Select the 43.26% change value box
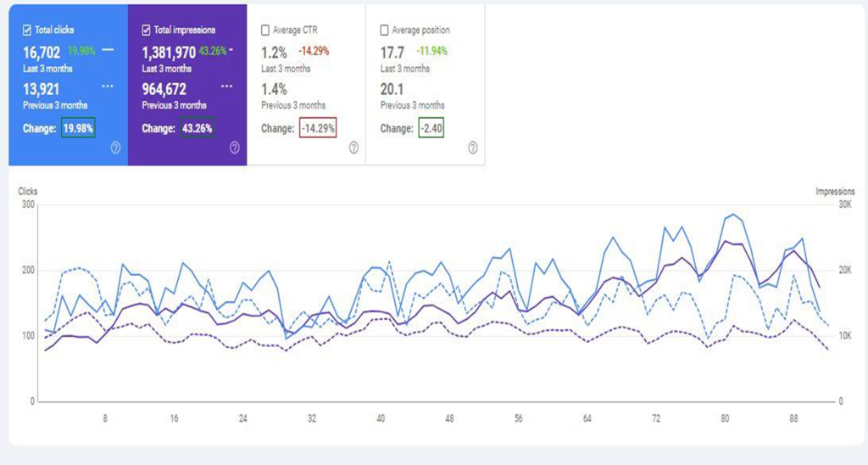This screenshot has width=868, height=465. click(197, 128)
